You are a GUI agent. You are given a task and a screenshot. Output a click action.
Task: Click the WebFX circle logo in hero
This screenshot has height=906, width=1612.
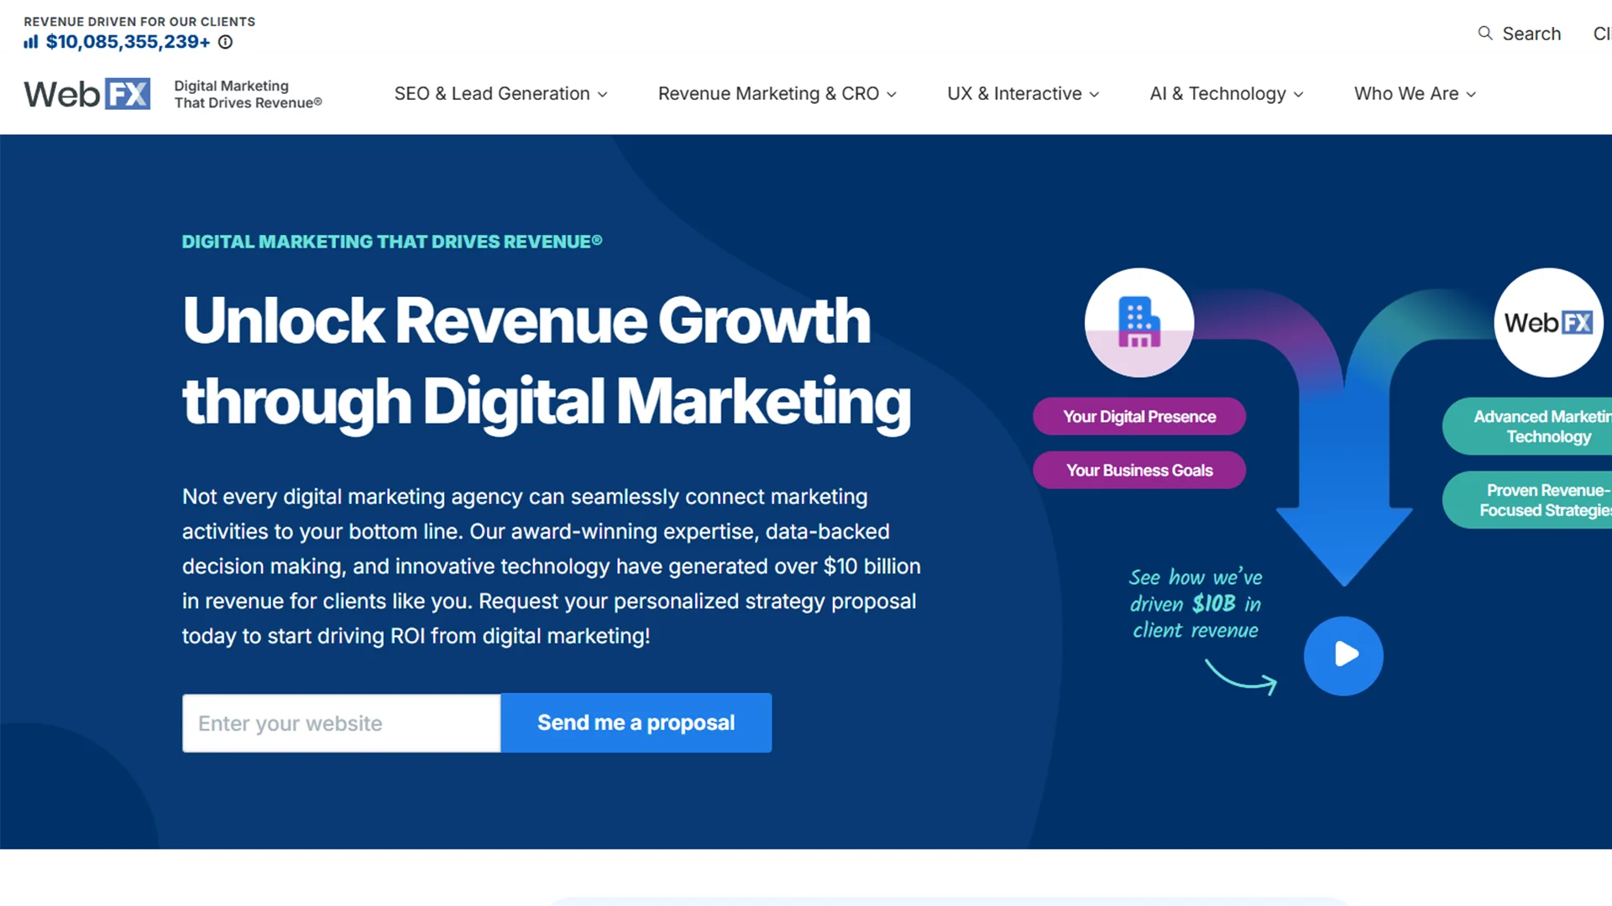(x=1548, y=322)
